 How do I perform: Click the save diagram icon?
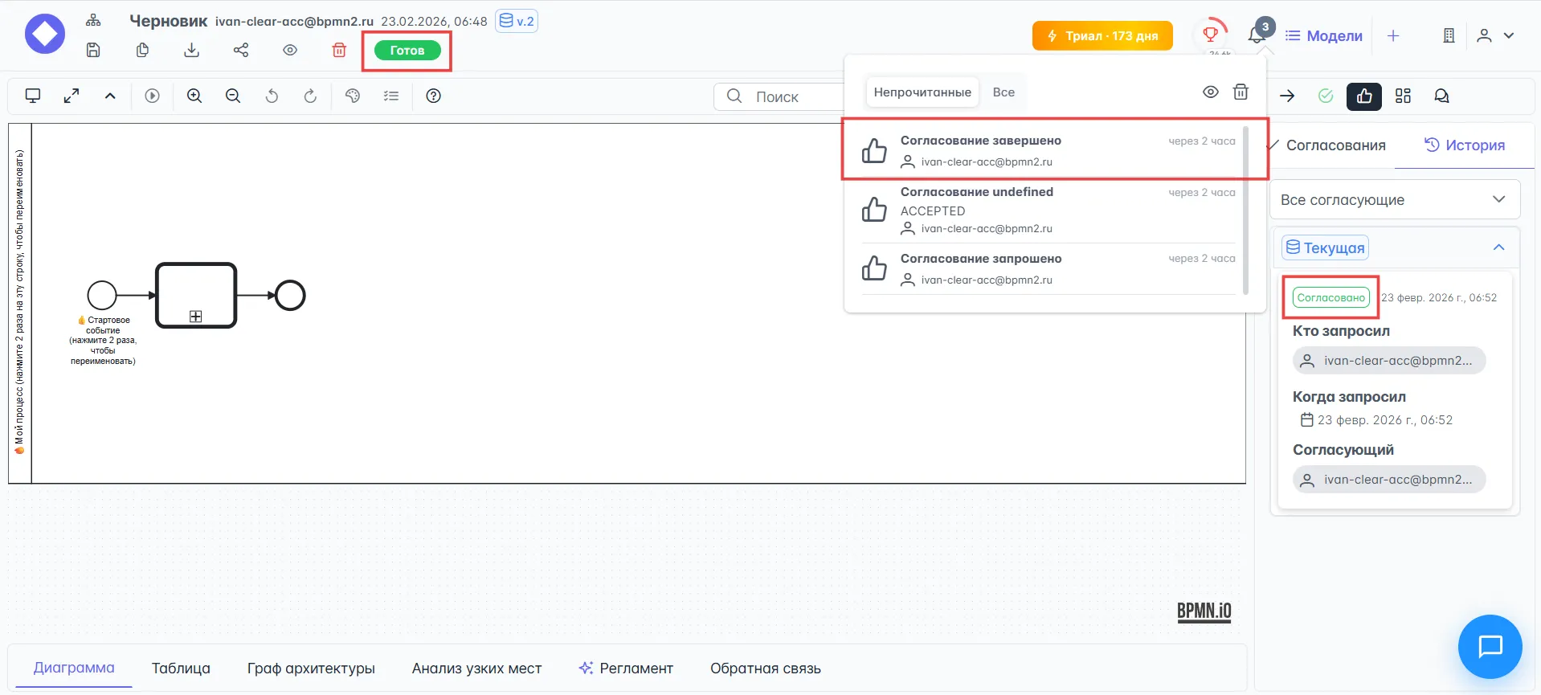[93, 50]
